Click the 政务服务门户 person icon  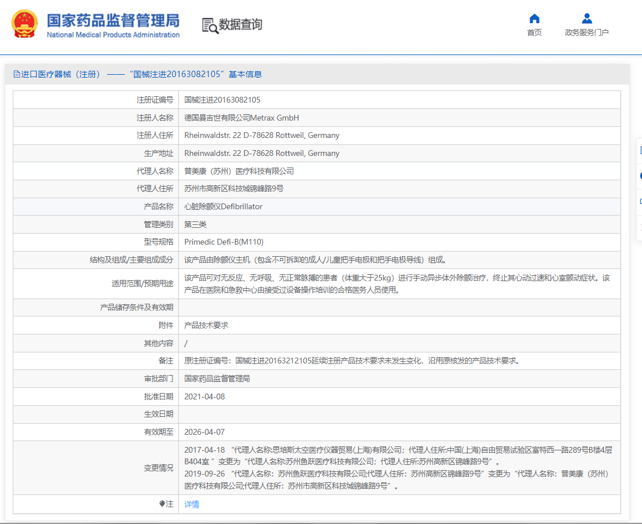(586, 18)
